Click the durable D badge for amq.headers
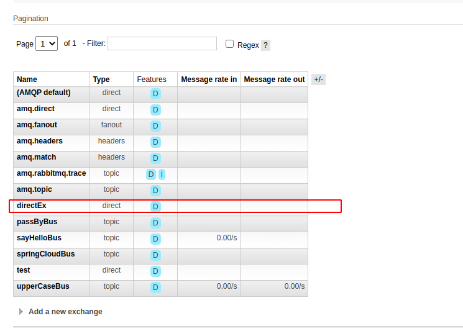The width and height of the screenshot is (463, 331). [x=155, y=142]
